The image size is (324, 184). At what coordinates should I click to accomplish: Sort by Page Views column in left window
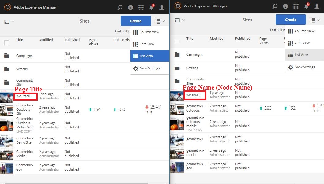click(x=93, y=42)
